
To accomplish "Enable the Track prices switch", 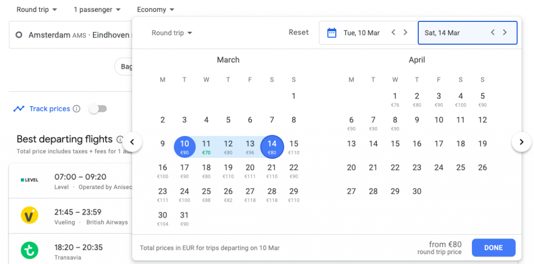I will pyautogui.click(x=98, y=109).
